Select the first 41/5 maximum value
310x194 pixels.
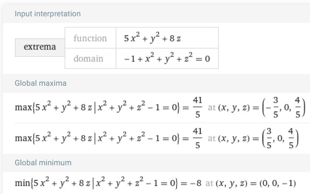pyautogui.click(x=198, y=107)
